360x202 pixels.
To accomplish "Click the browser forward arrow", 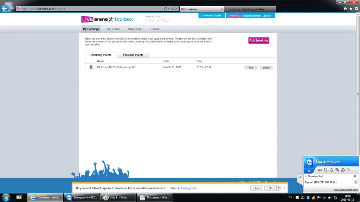I will tap(12, 8).
